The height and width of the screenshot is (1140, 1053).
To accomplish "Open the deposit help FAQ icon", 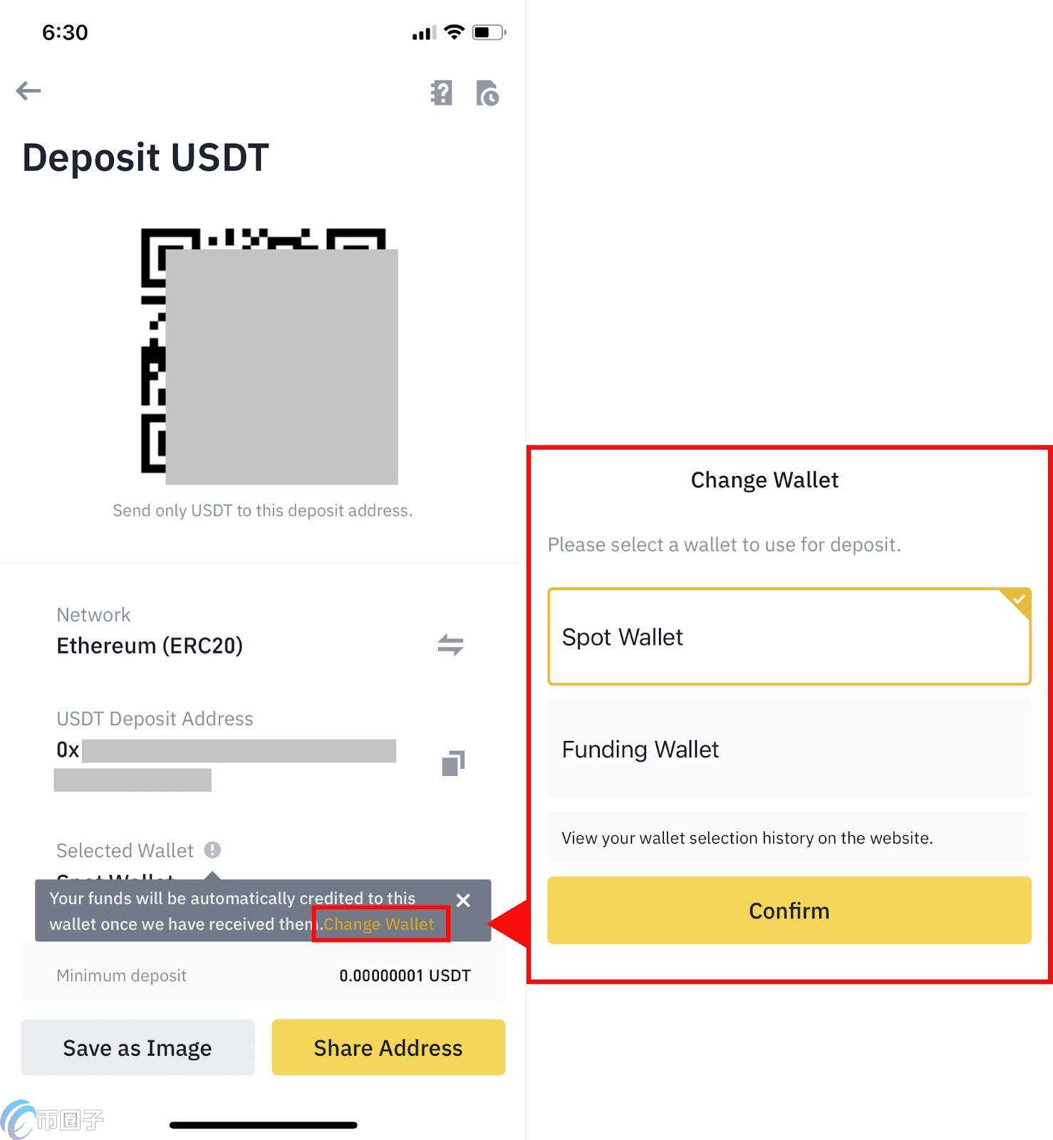I will pyautogui.click(x=442, y=93).
